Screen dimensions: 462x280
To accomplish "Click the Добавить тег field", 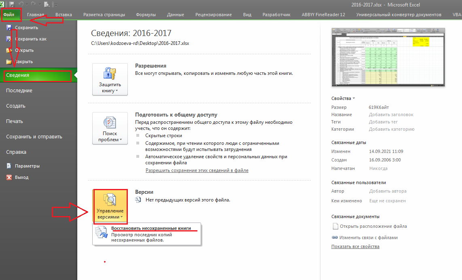I will [383, 122].
